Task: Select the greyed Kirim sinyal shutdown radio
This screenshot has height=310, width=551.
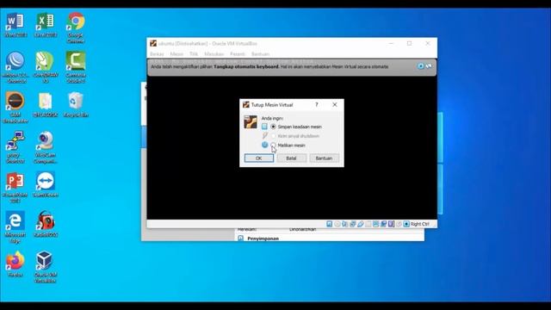Action: 274,136
